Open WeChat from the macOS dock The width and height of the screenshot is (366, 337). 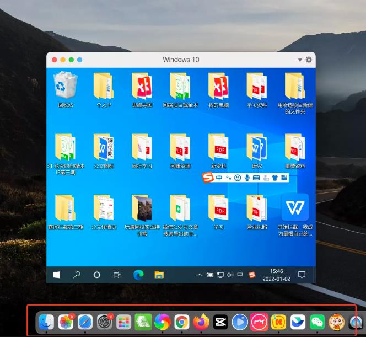pyautogui.click(x=317, y=322)
